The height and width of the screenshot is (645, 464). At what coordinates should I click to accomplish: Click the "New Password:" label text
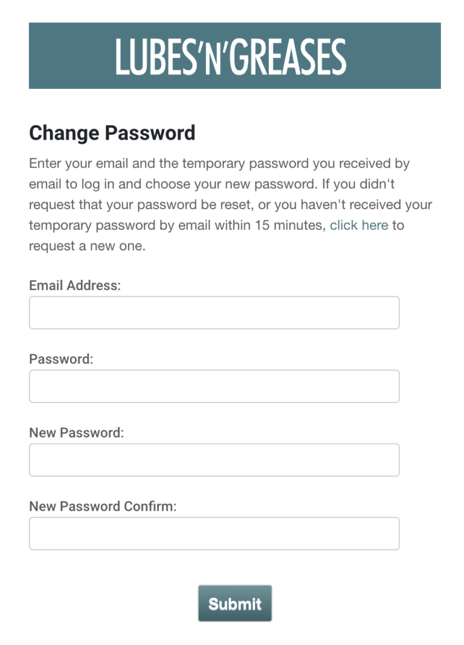[x=76, y=433]
